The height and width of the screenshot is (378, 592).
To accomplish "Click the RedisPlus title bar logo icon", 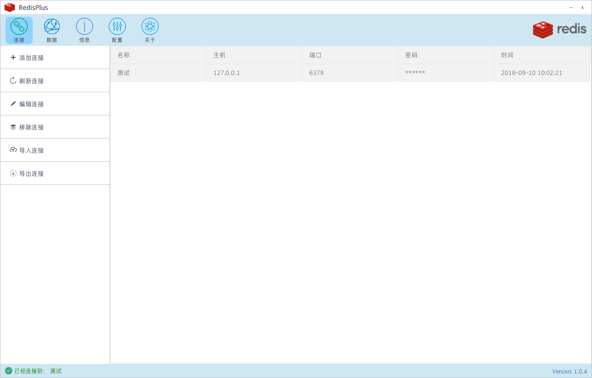I will pos(10,7).
